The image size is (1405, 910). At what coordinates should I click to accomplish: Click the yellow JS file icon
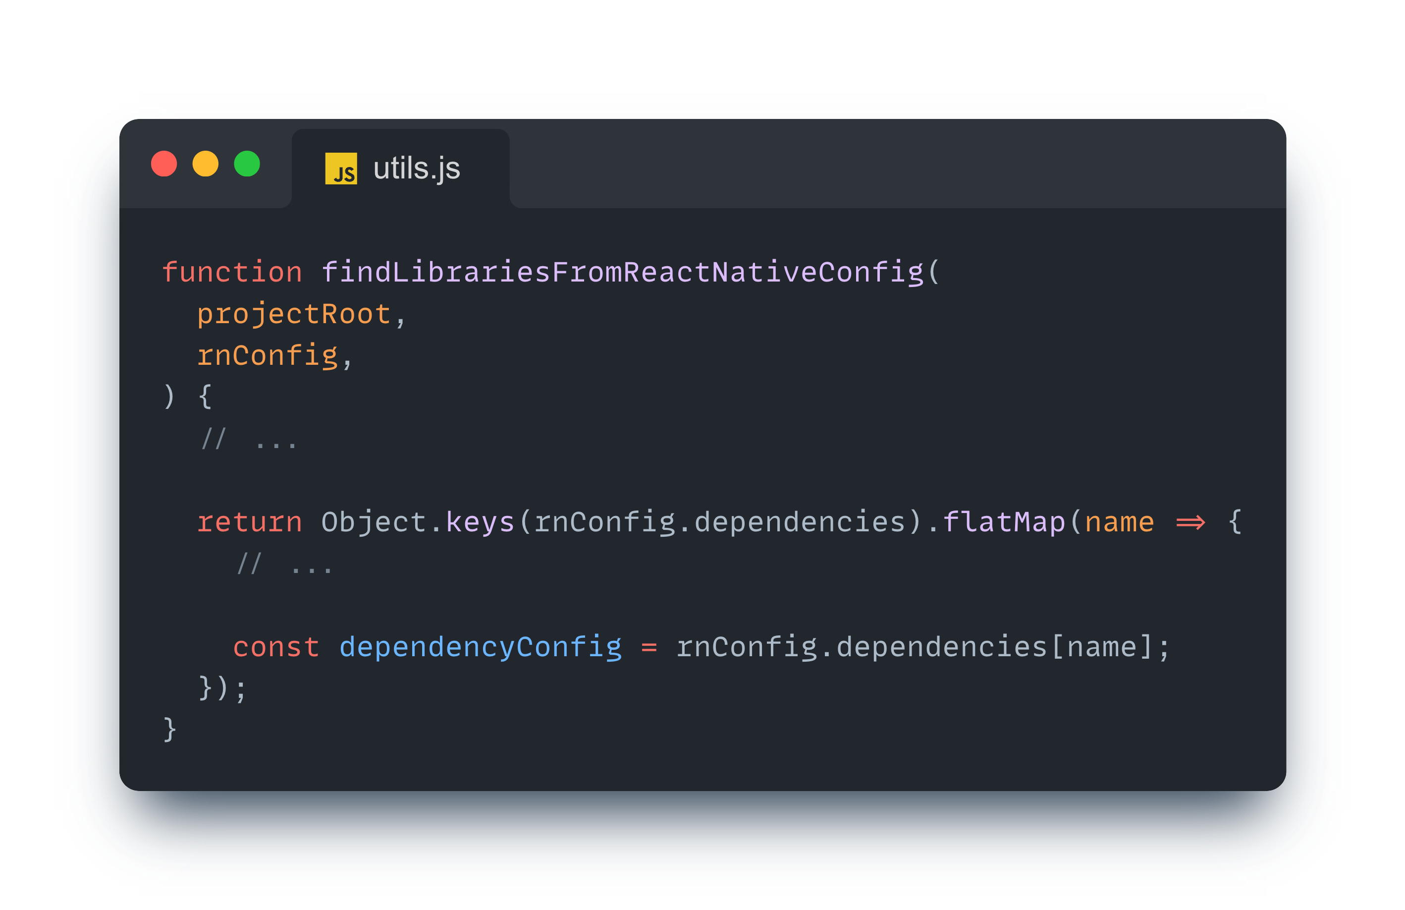341,169
